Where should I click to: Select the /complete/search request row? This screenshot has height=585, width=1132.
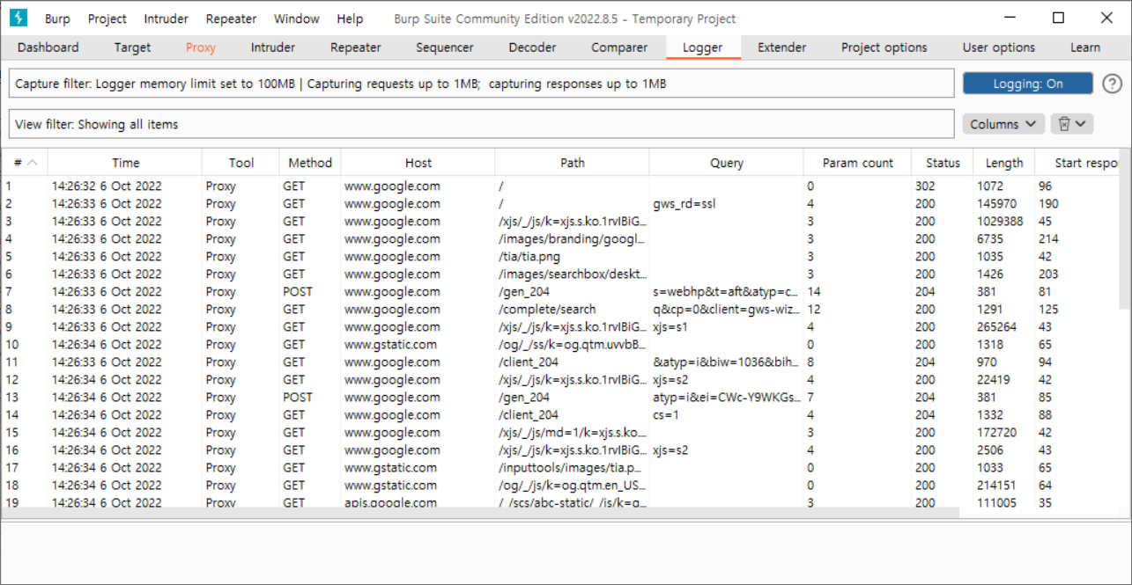click(x=560, y=309)
